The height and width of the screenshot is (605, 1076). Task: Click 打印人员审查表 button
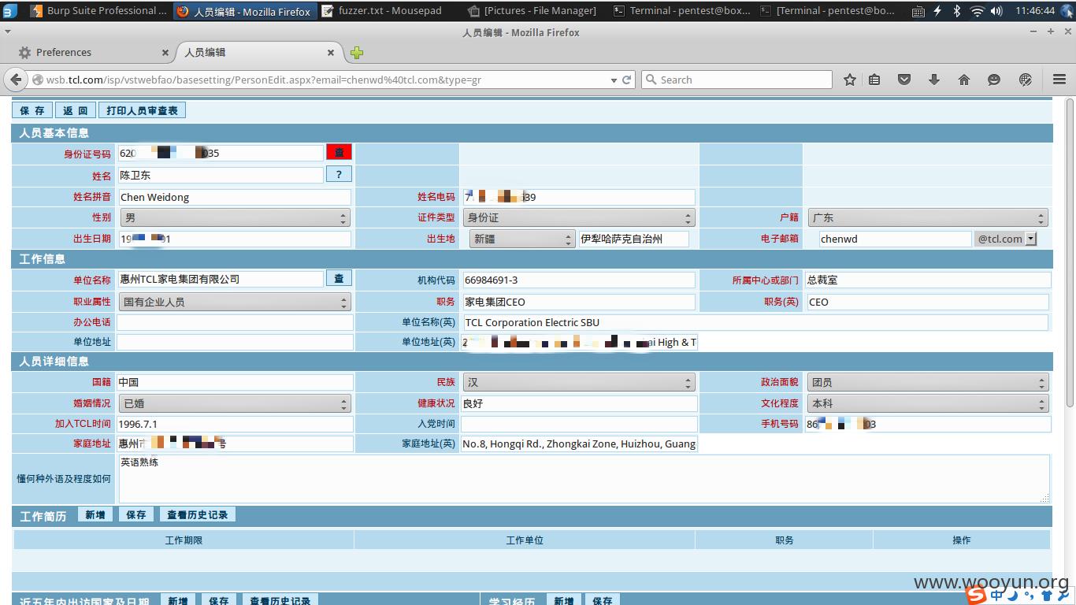[x=143, y=110]
